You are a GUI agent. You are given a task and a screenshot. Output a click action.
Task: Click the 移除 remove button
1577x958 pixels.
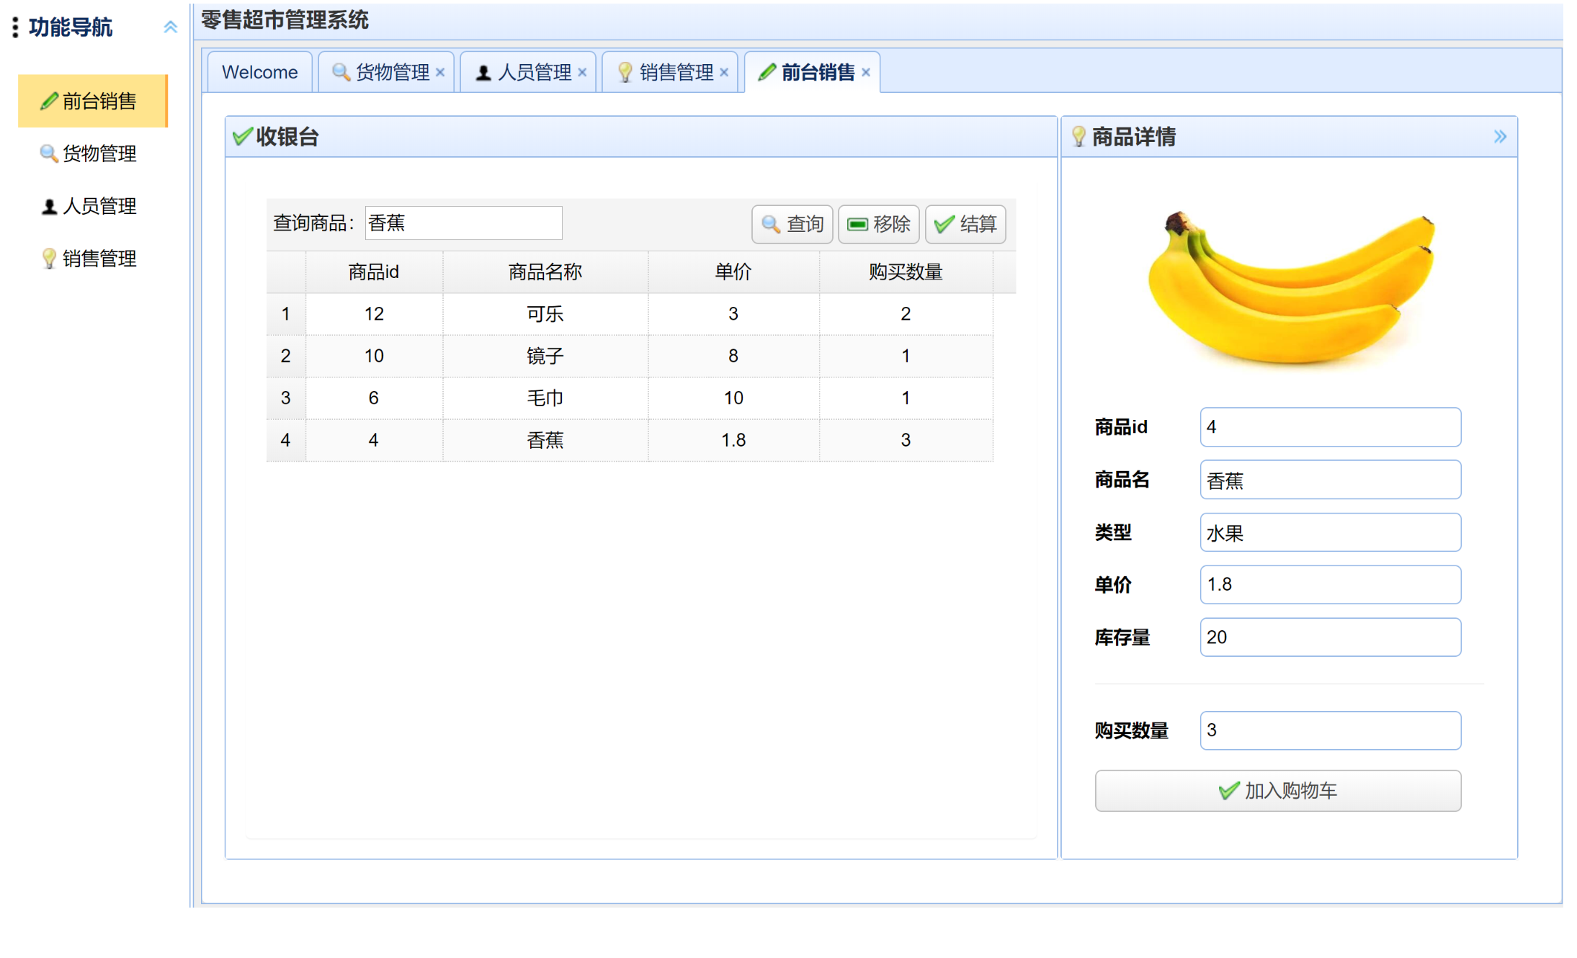click(x=878, y=224)
